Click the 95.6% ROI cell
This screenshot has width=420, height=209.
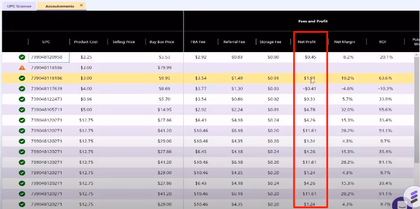tap(386, 110)
